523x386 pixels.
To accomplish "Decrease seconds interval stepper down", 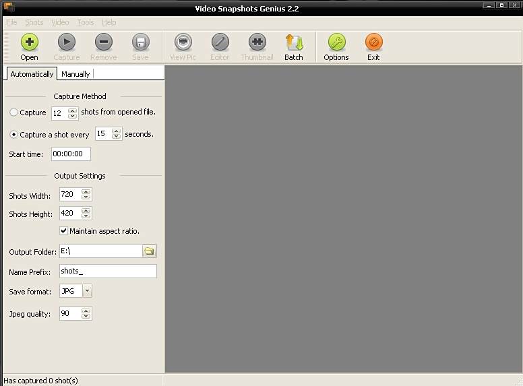I will pos(116,136).
